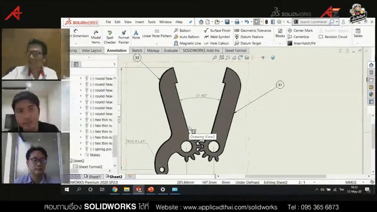Expand the spring pin tree node
The width and height of the screenshot is (377, 212).
click(81, 149)
